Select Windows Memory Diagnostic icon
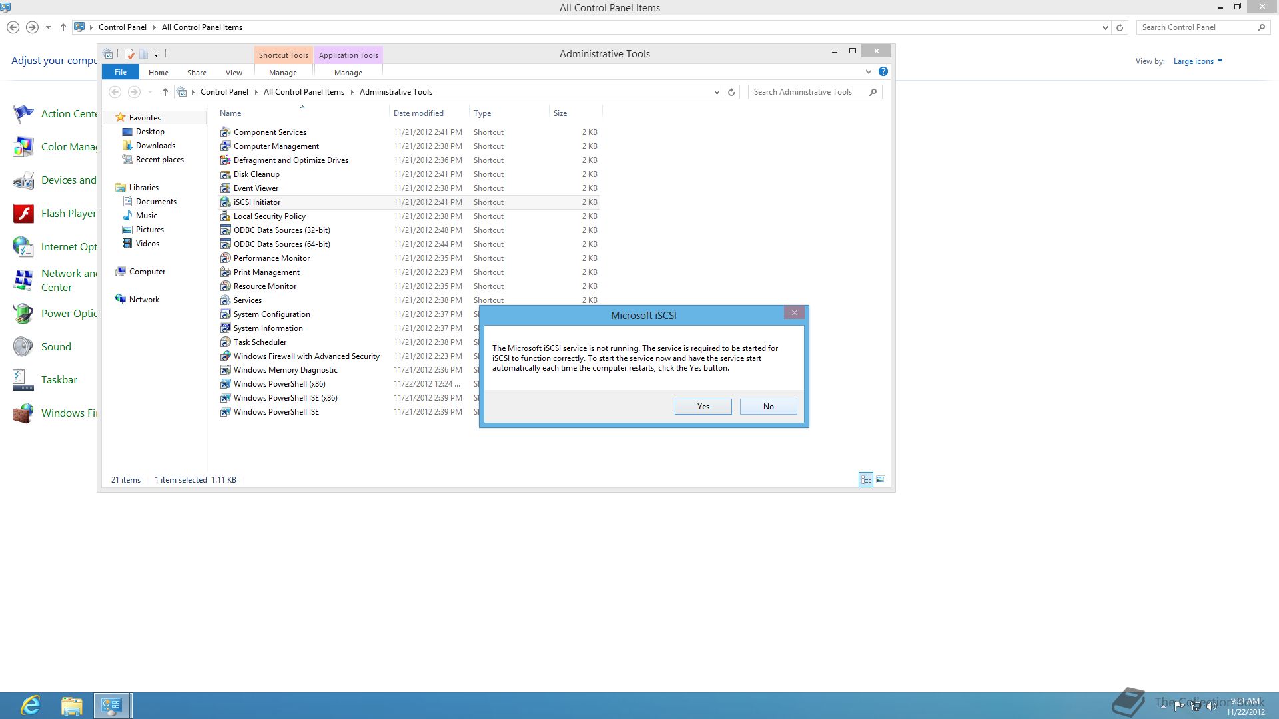This screenshot has width=1279, height=719. (x=225, y=370)
